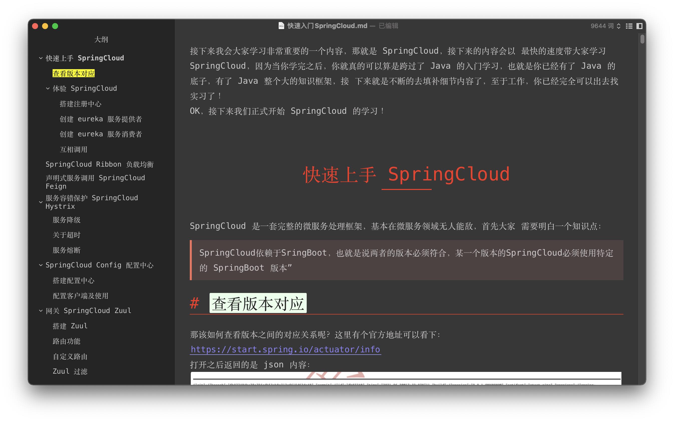
Task: Toggle the sidebar panel icon
Action: point(639,26)
